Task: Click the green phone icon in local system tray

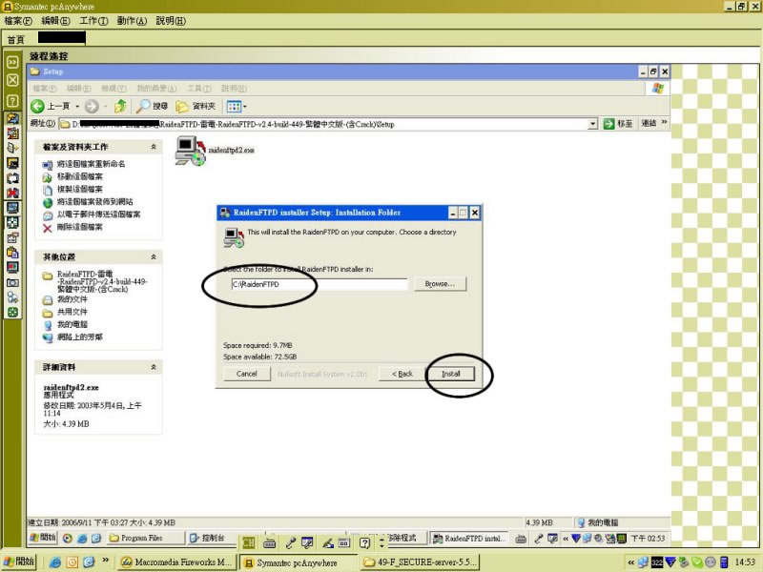Action: click(x=697, y=562)
